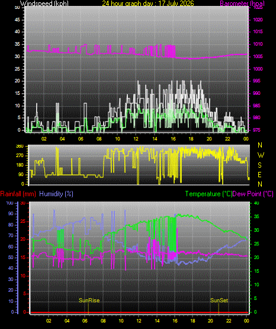This screenshot has height=329, width=276.
Task: Click the 'Temperature (°C)' legend label
Action: (x=208, y=194)
